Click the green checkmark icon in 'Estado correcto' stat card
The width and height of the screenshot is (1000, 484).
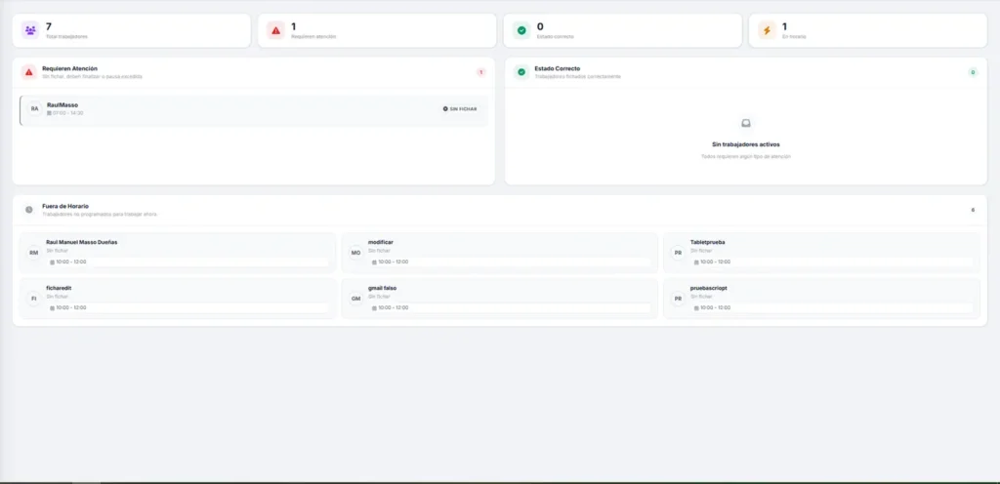tap(521, 30)
